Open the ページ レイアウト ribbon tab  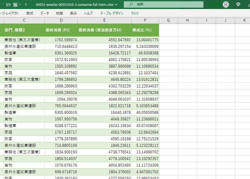(x=9, y=13)
